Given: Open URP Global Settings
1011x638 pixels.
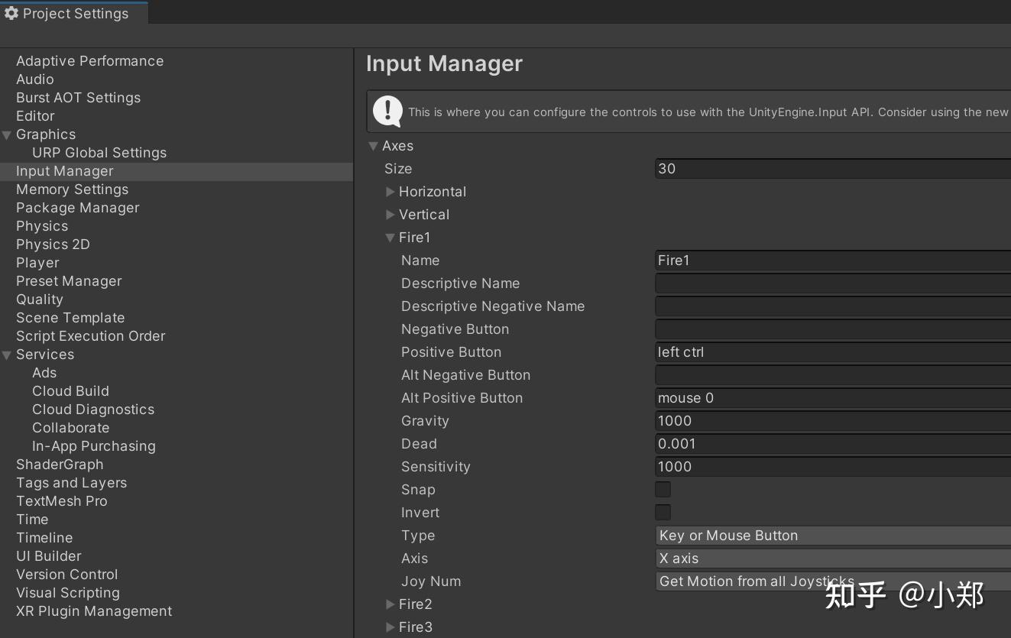Looking at the screenshot, I should (x=99, y=153).
